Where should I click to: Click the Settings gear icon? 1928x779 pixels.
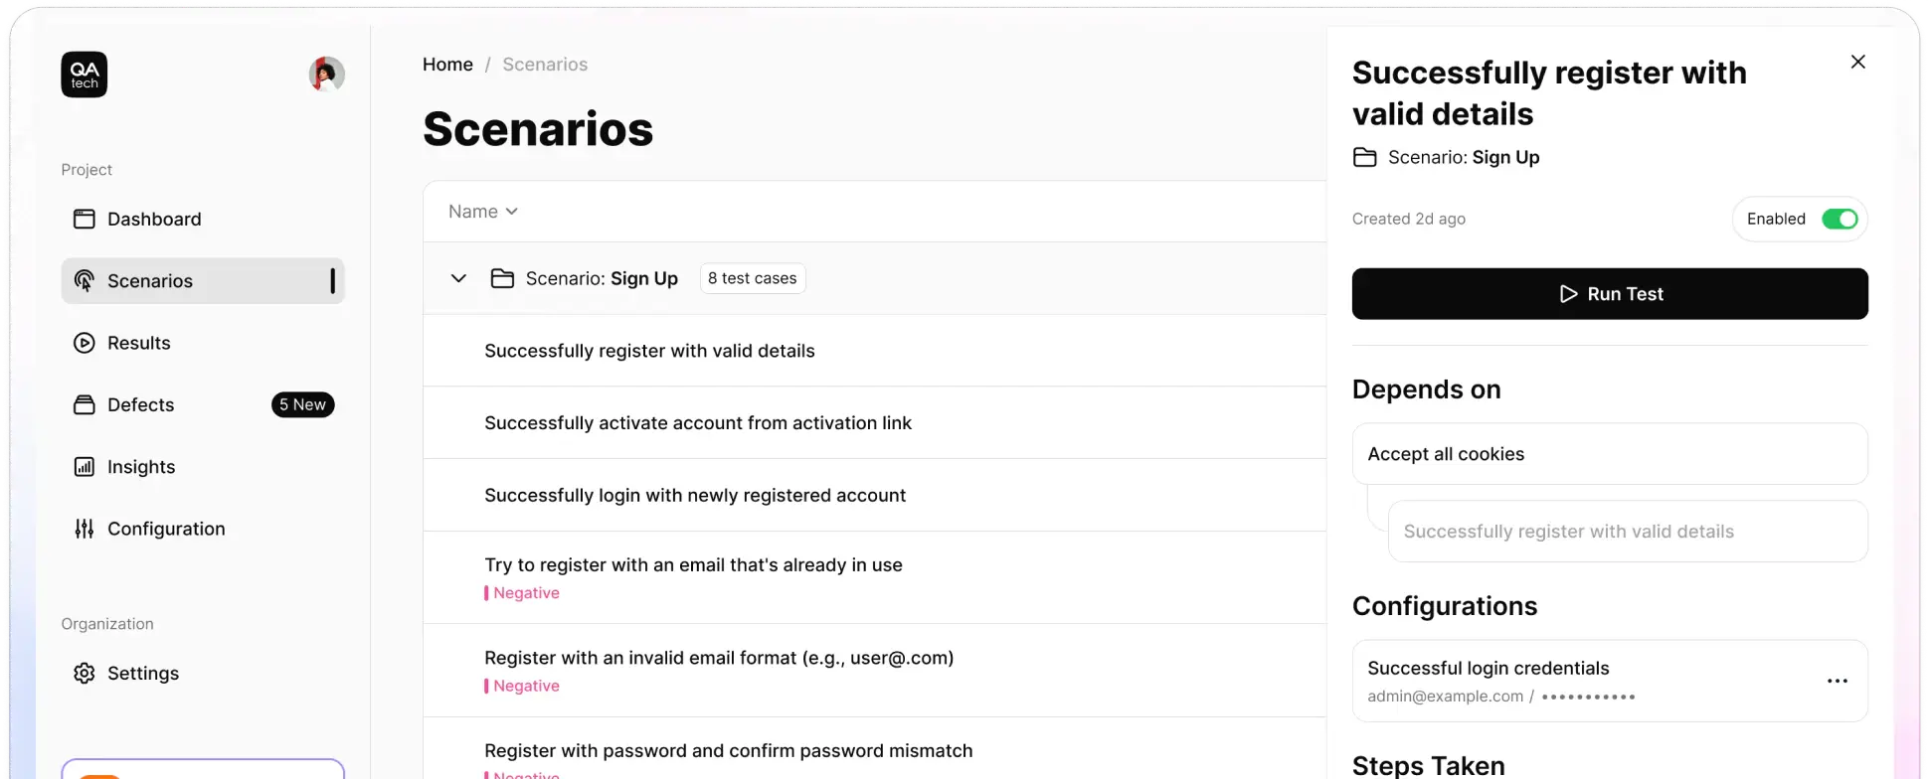[85, 673]
